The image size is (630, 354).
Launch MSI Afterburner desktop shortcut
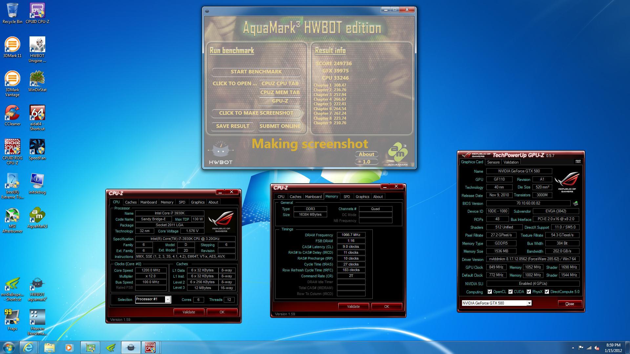click(12, 220)
